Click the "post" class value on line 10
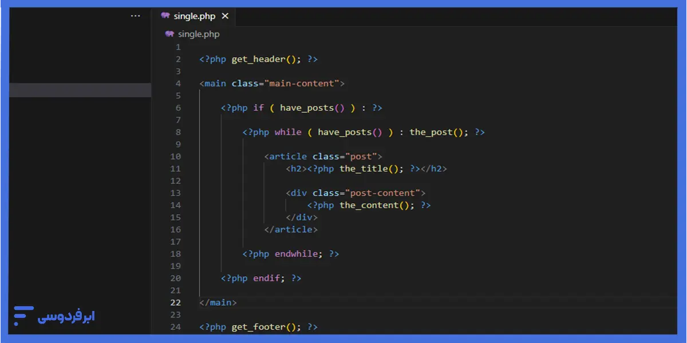 pyautogui.click(x=361, y=157)
